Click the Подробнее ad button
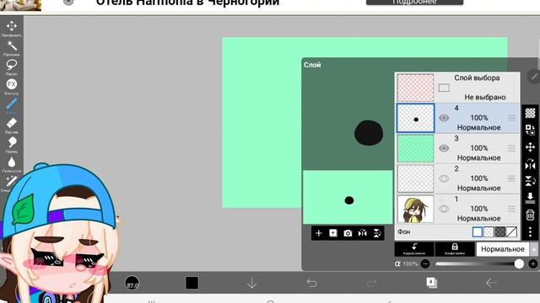The width and height of the screenshot is (540, 303). click(x=414, y=2)
